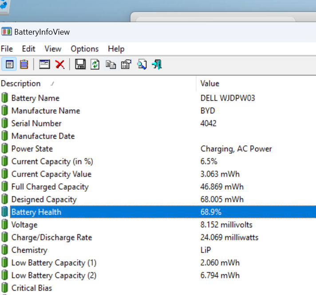This screenshot has height=295, width=316.
Task: Select the Critical Bias row label
Action: [x=32, y=288]
